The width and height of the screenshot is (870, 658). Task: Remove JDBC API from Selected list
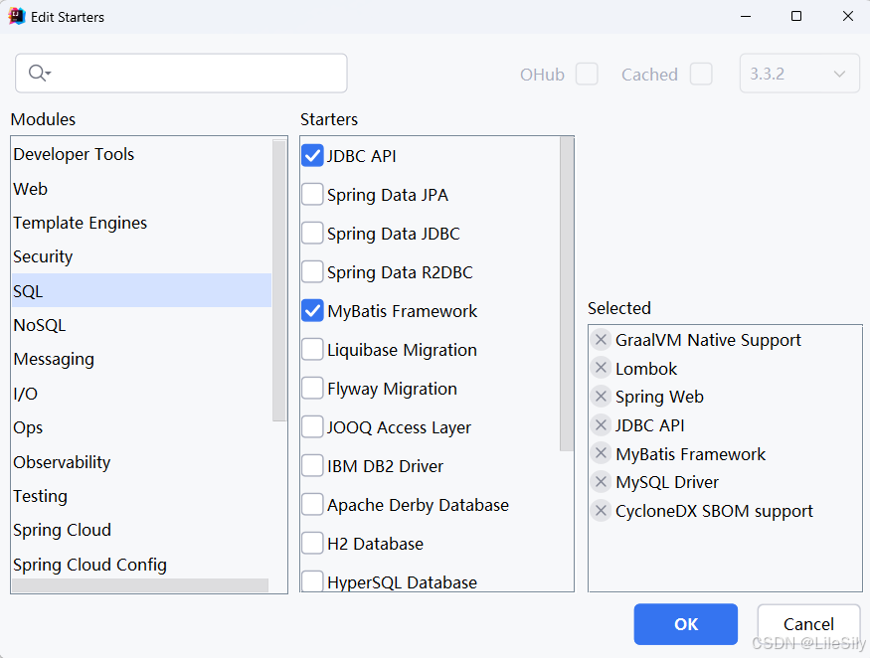601,425
